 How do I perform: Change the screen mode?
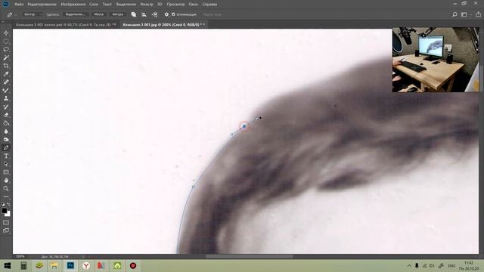point(6,230)
